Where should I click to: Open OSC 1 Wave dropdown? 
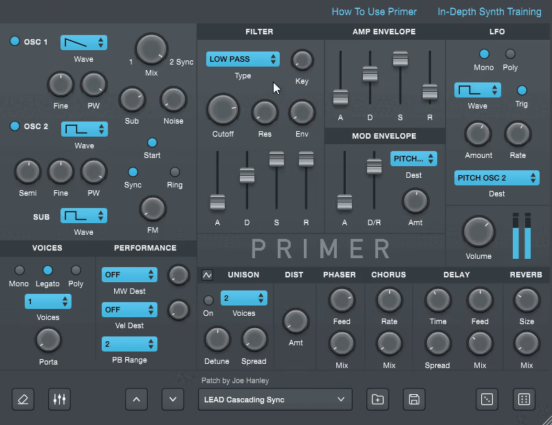tap(84, 43)
